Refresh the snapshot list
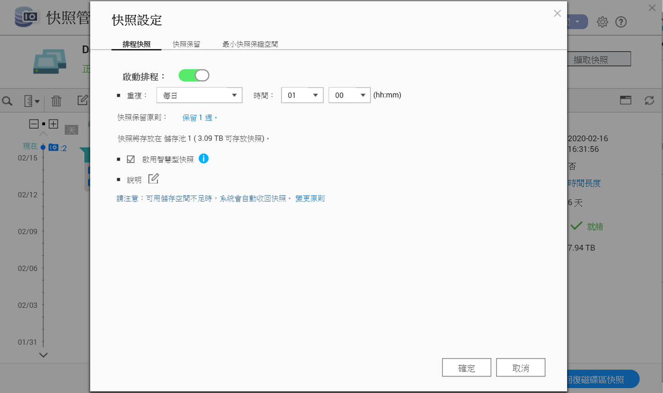The image size is (663, 393). click(x=649, y=101)
